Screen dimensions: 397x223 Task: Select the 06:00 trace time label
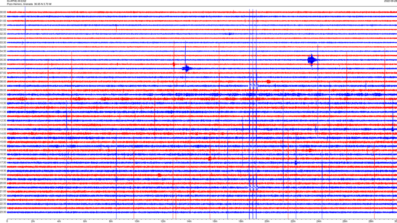[3, 64]
